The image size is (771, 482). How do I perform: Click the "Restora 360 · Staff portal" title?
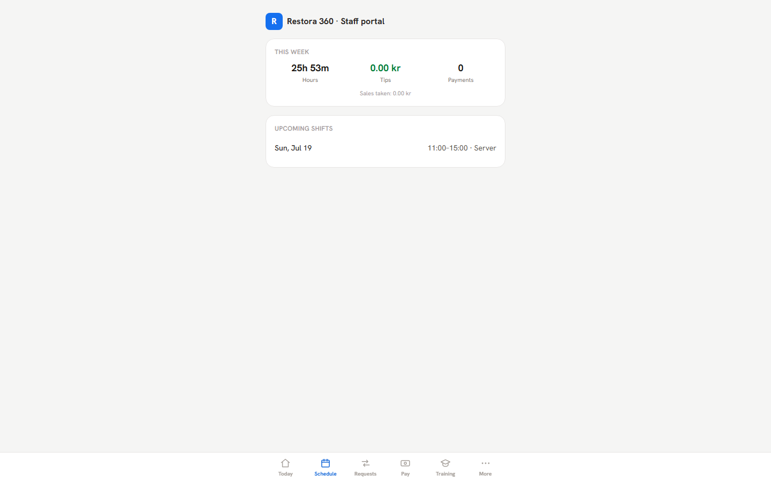(336, 21)
